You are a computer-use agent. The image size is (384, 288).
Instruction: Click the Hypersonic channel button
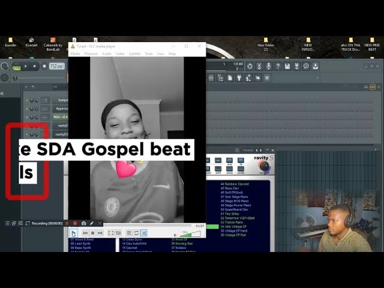60,109
